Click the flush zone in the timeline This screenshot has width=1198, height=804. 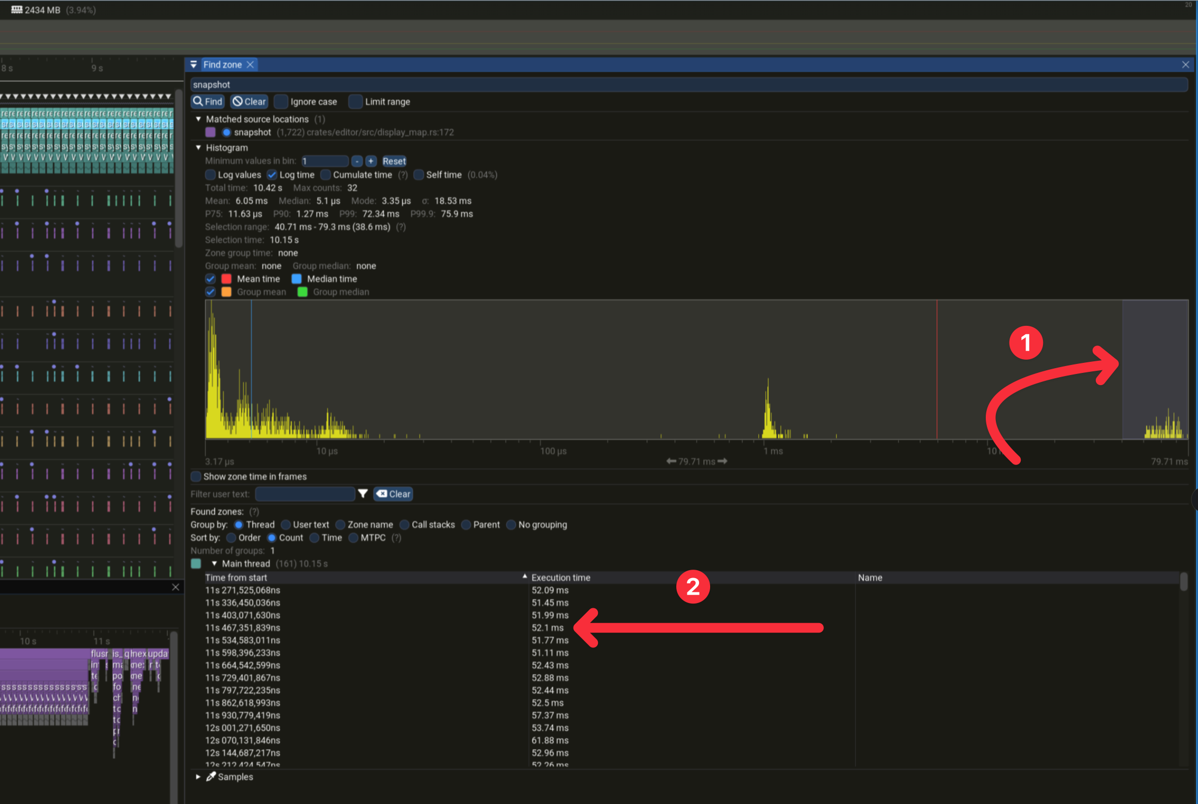(x=99, y=654)
